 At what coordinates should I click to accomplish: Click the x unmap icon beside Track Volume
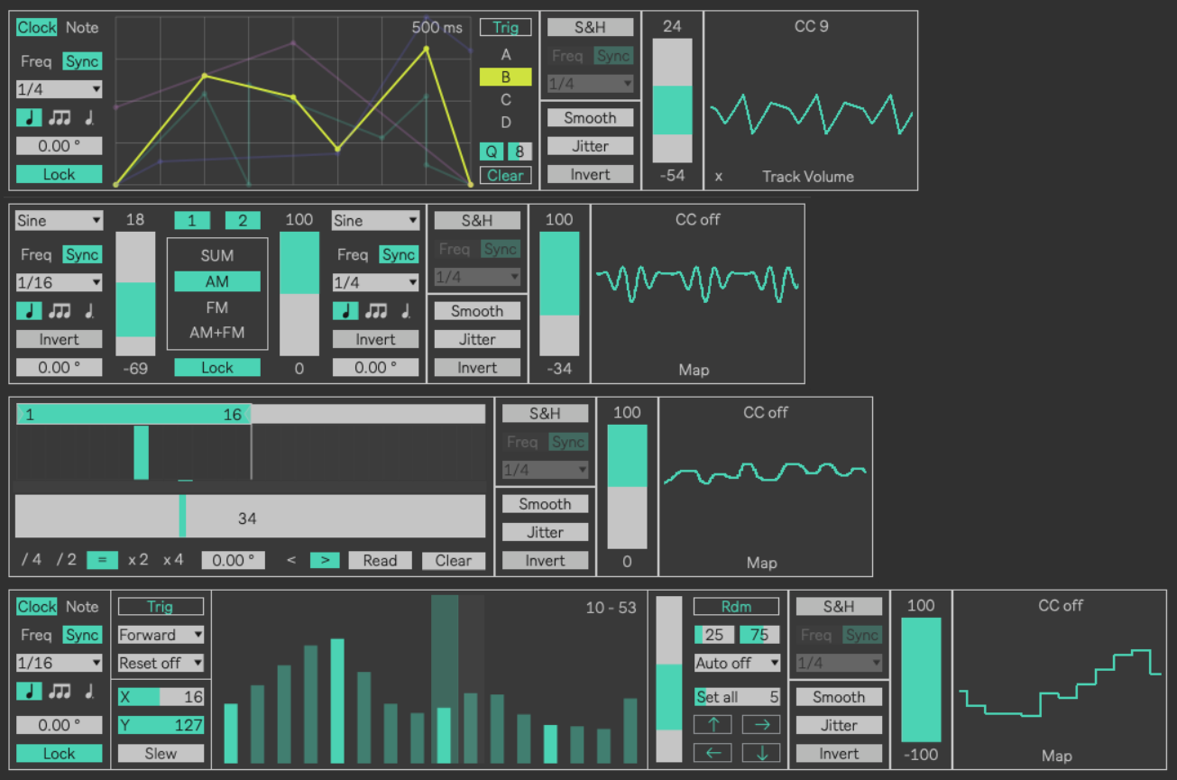point(719,177)
